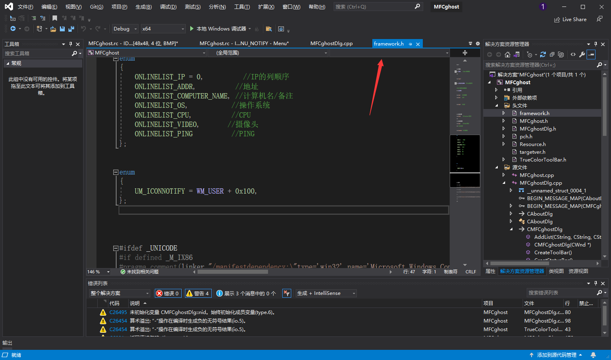
Task: Open the notifications bell in status bar
Action: click(593, 355)
